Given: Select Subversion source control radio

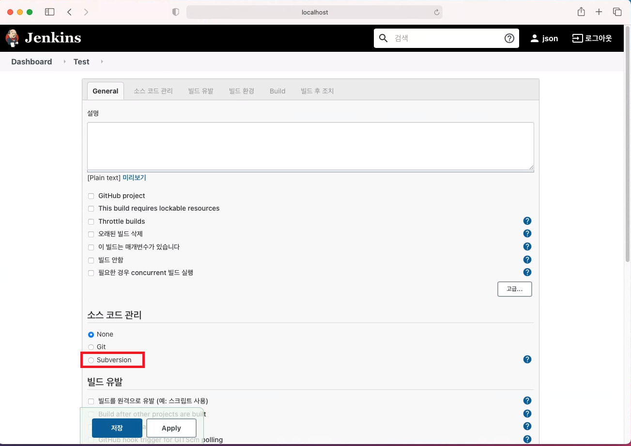Looking at the screenshot, I should (91, 360).
